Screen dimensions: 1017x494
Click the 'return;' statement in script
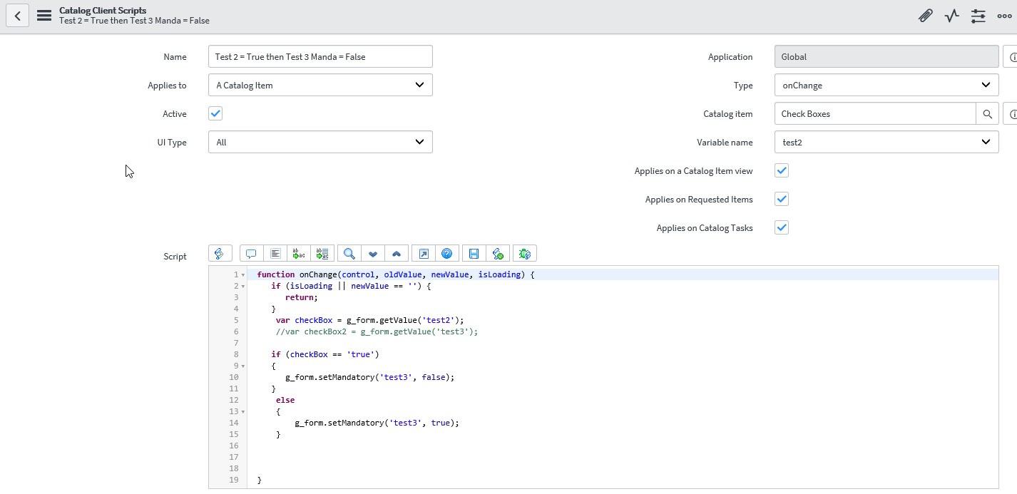pyautogui.click(x=302, y=297)
